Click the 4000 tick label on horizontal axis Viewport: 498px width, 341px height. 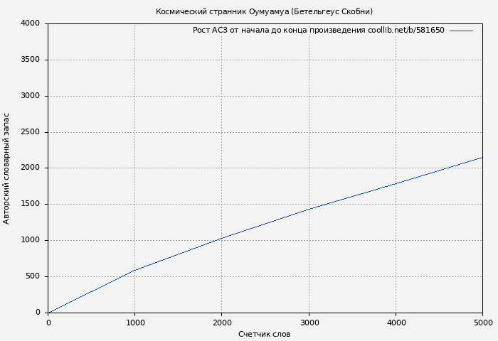click(396, 323)
